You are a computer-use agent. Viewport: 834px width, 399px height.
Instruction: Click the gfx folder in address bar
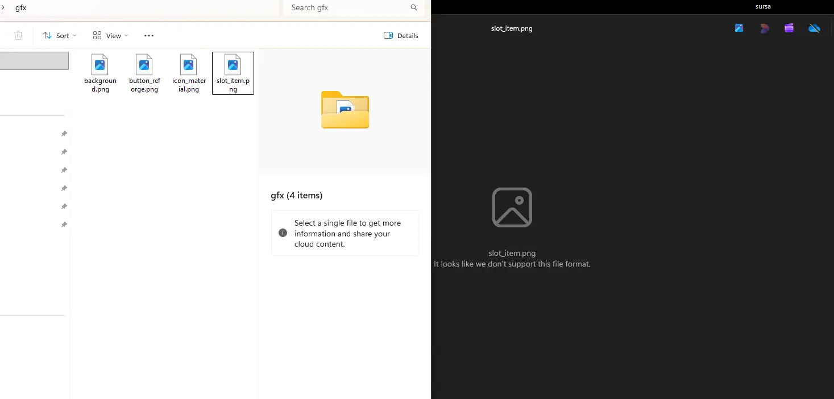tap(21, 7)
